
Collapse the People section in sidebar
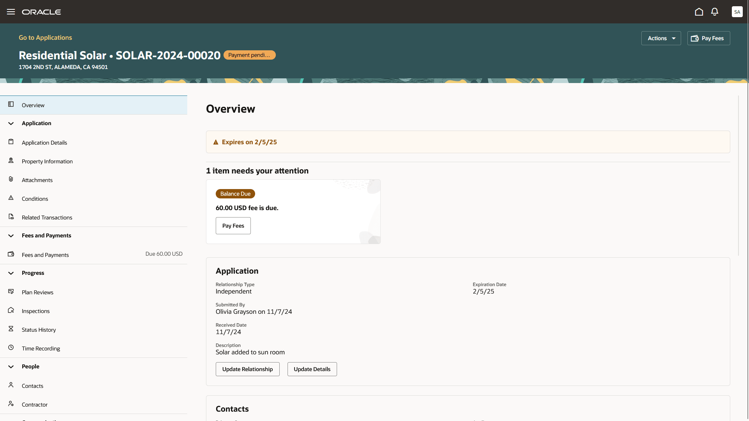coord(11,366)
